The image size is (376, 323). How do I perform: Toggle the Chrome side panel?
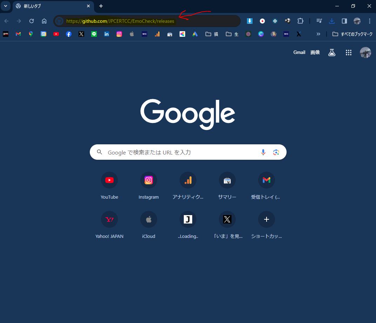coord(344,21)
